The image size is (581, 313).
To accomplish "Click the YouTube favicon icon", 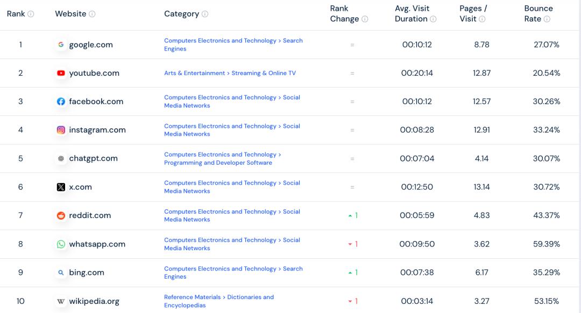I will point(61,73).
